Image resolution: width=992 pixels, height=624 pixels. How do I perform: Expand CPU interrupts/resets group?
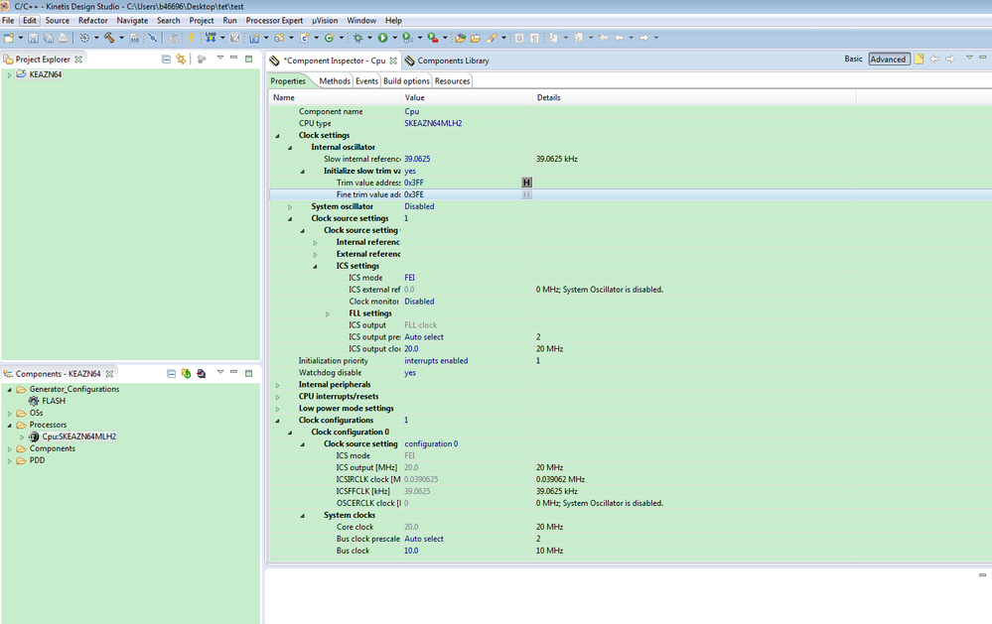point(277,397)
